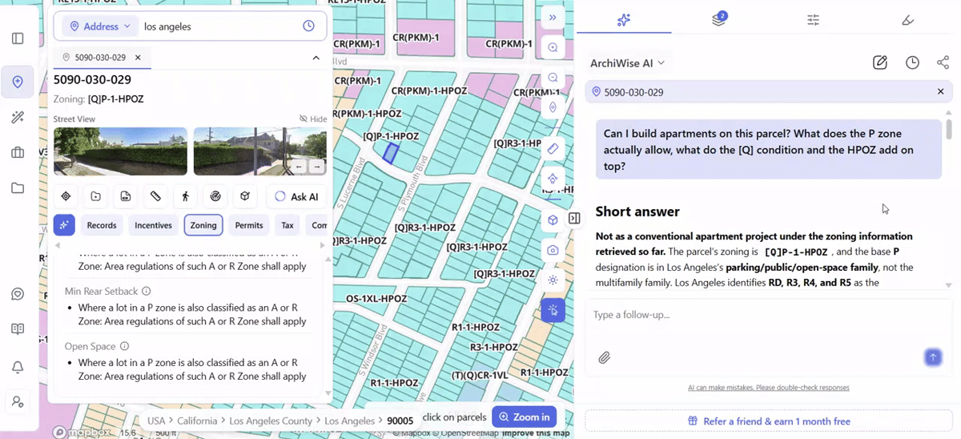Capture map screenshot with camera icon

click(553, 250)
